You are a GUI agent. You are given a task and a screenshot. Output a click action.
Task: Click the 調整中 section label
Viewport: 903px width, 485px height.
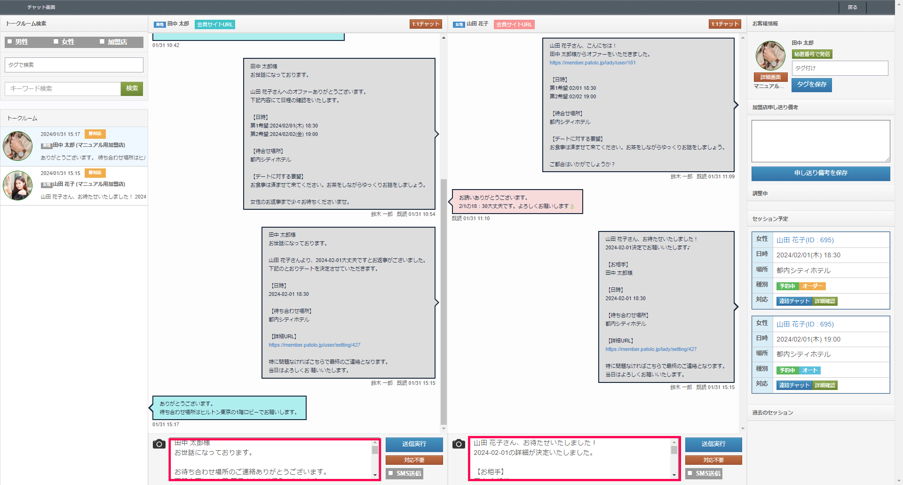pyautogui.click(x=760, y=193)
